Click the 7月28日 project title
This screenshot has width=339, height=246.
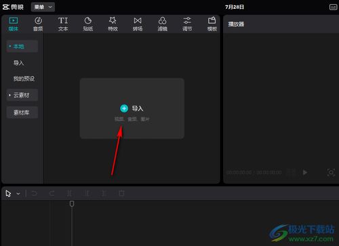[235, 7]
